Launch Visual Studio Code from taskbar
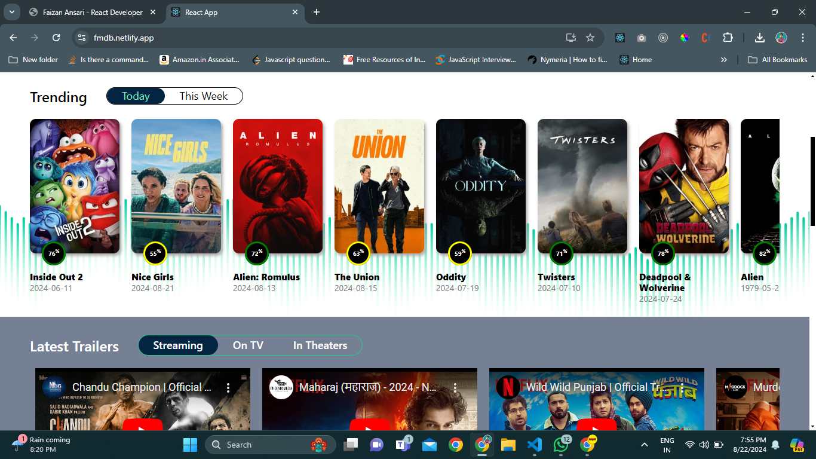 [535, 445]
